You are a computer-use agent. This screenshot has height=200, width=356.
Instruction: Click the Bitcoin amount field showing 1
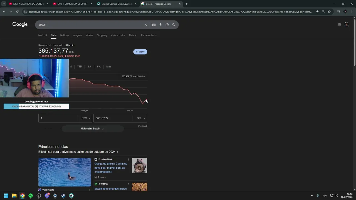click(58, 118)
